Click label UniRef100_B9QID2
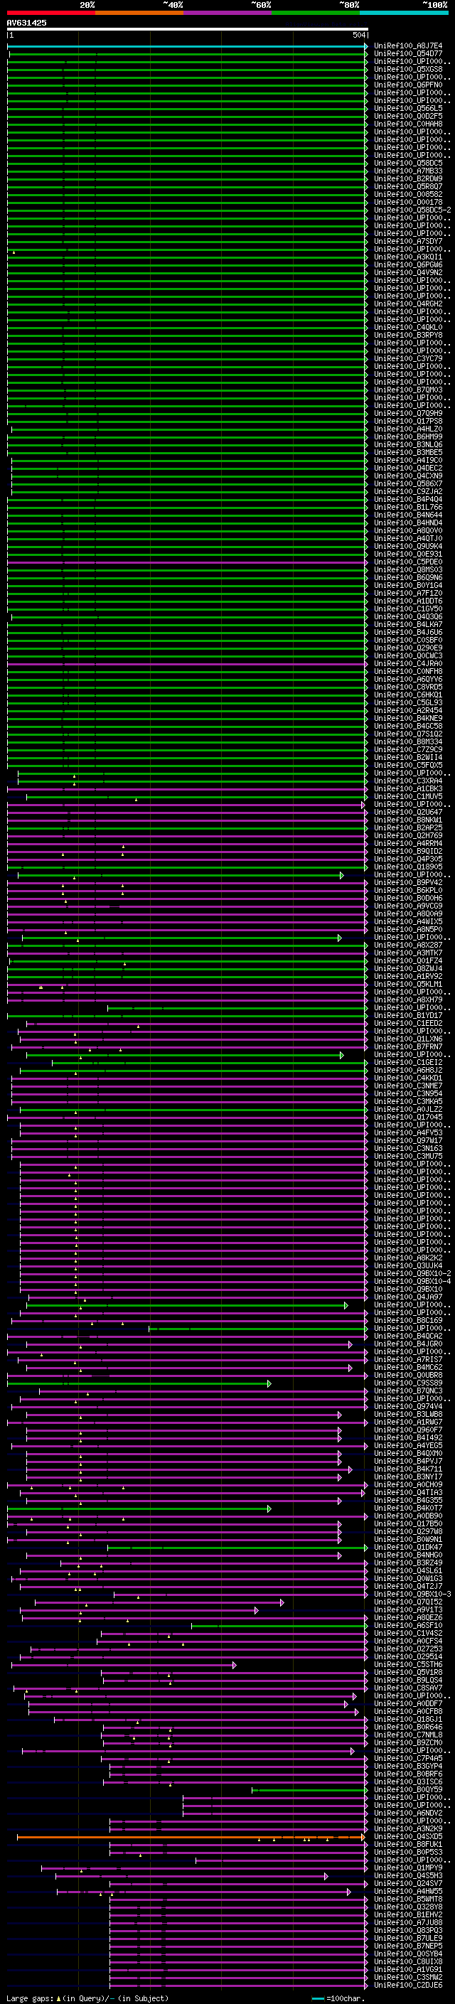Image resolution: width=455 pixels, height=2004 pixels. (x=408, y=851)
